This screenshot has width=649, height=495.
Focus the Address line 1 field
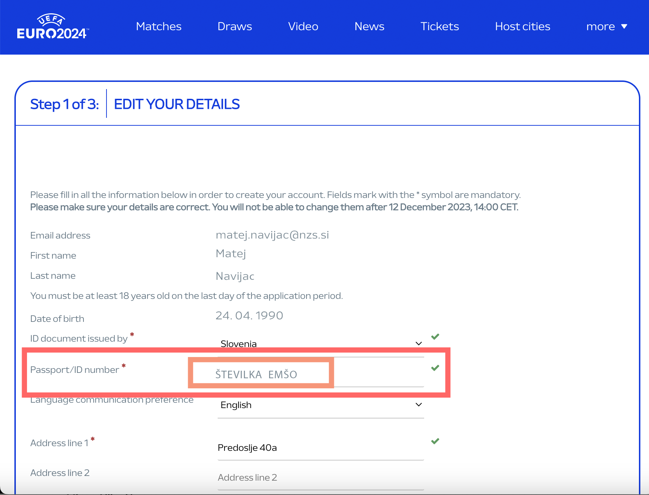tap(320, 448)
